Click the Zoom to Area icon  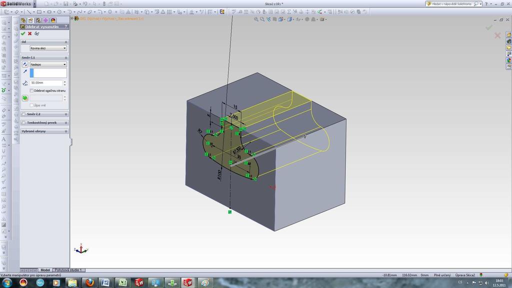tap(262, 19)
